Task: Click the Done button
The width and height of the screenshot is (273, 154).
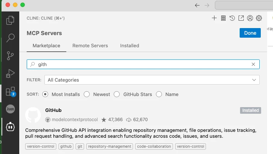Action: click(x=250, y=33)
